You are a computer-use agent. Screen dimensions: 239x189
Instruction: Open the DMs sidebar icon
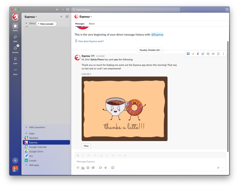tap(15, 37)
